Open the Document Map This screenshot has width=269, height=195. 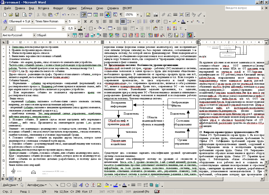click(115, 15)
